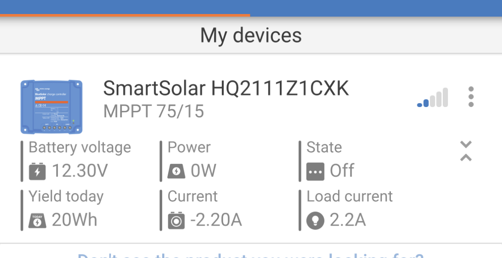Click the solar power icon
The height and width of the screenshot is (258, 502).
pyautogui.click(x=176, y=171)
